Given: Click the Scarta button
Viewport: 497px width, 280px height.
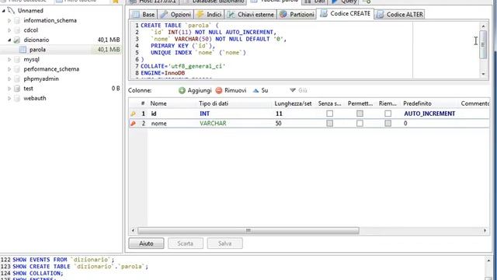Looking at the screenshot, I should (186, 243).
